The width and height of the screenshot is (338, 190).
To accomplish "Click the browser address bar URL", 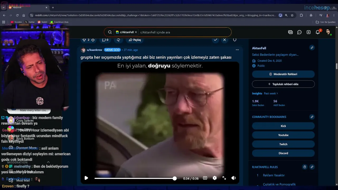I will click(x=155, y=15).
